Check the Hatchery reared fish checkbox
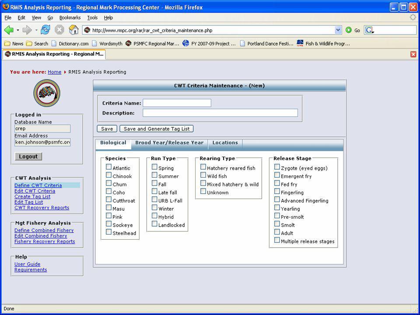 pos(203,167)
